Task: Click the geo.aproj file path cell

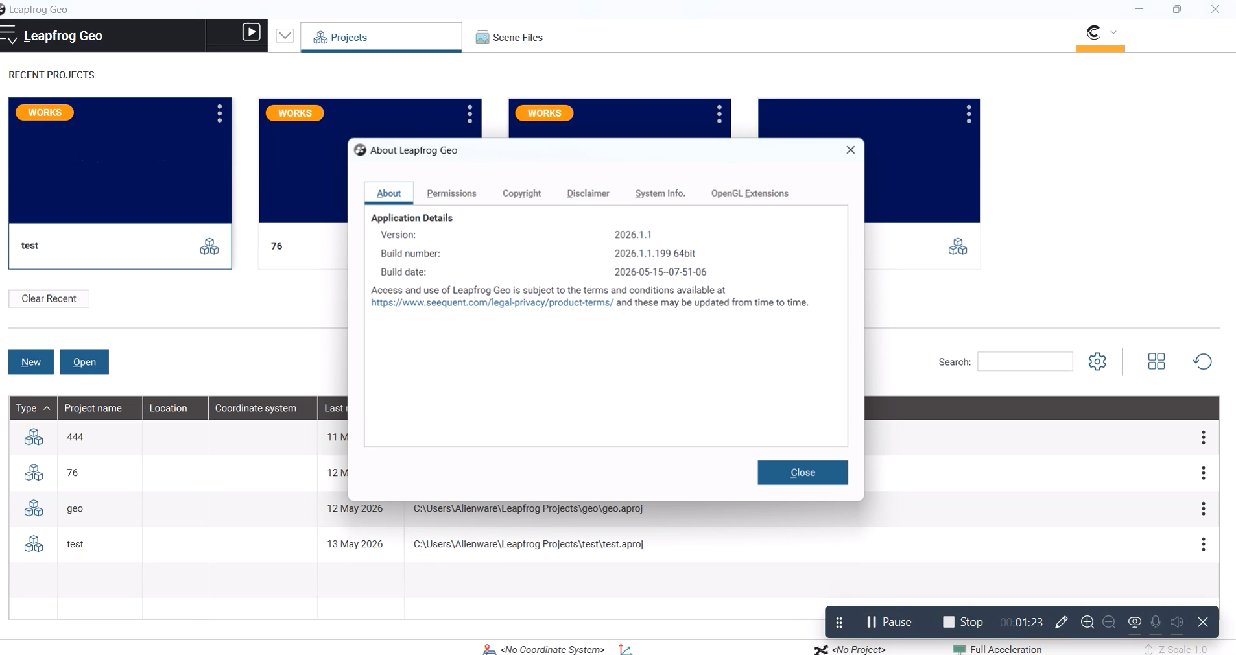Action: (x=528, y=508)
